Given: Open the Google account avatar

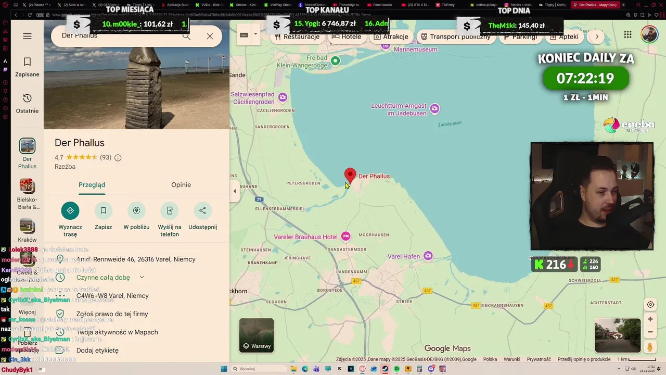Looking at the screenshot, I should click(x=649, y=34).
